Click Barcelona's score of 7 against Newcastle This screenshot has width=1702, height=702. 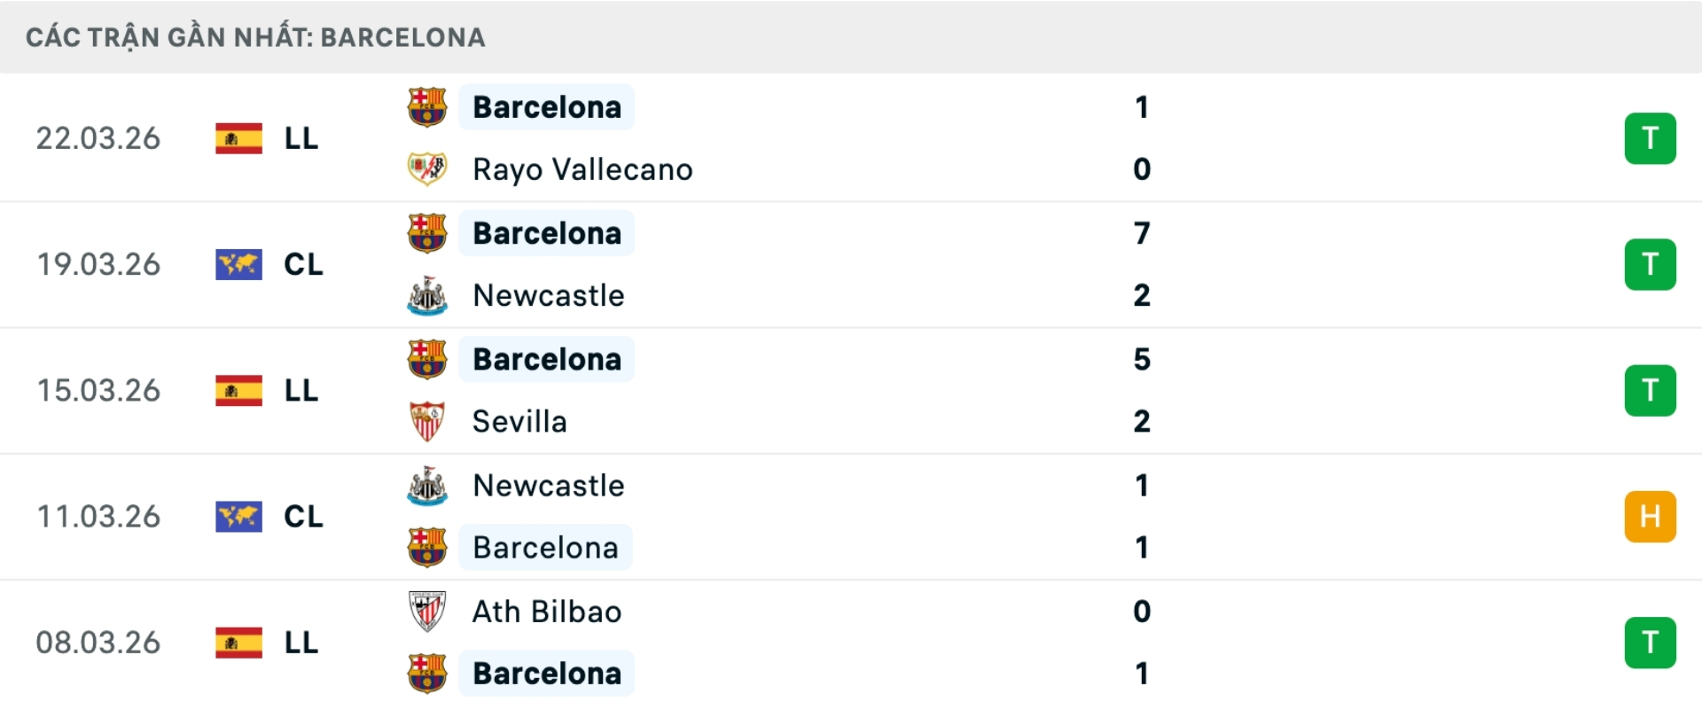(x=1142, y=233)
